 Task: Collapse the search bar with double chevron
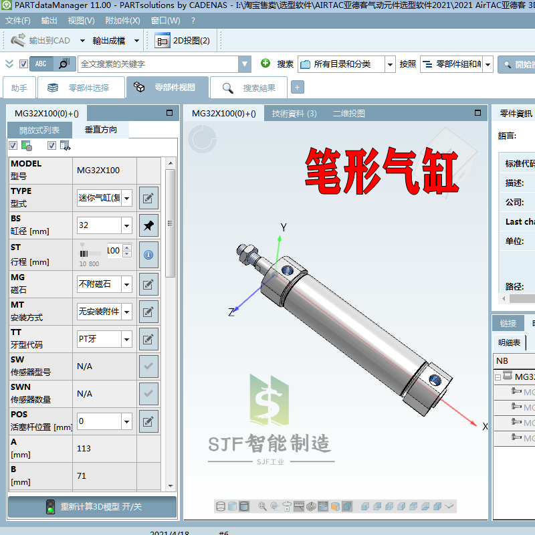(9, 64)
